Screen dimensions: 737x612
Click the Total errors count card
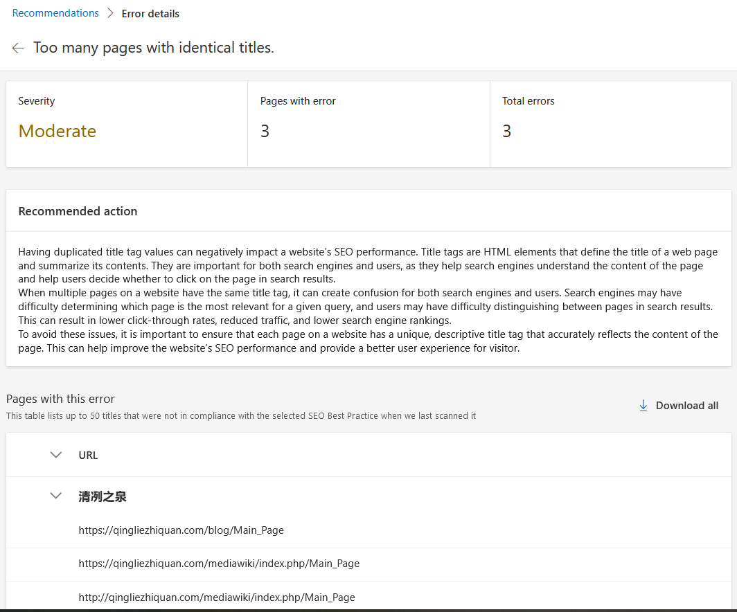click(x=610, y=124)
